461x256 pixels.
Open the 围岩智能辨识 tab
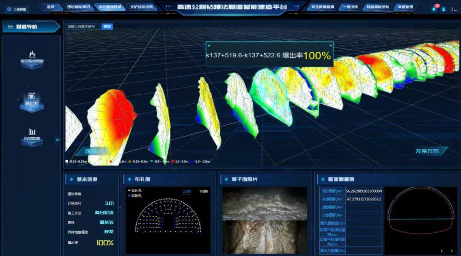tap(79, 7)
